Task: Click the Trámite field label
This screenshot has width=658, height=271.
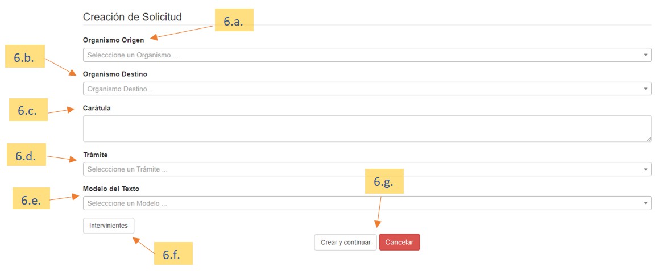Action: pyautogui.click(x=95, y=155)
